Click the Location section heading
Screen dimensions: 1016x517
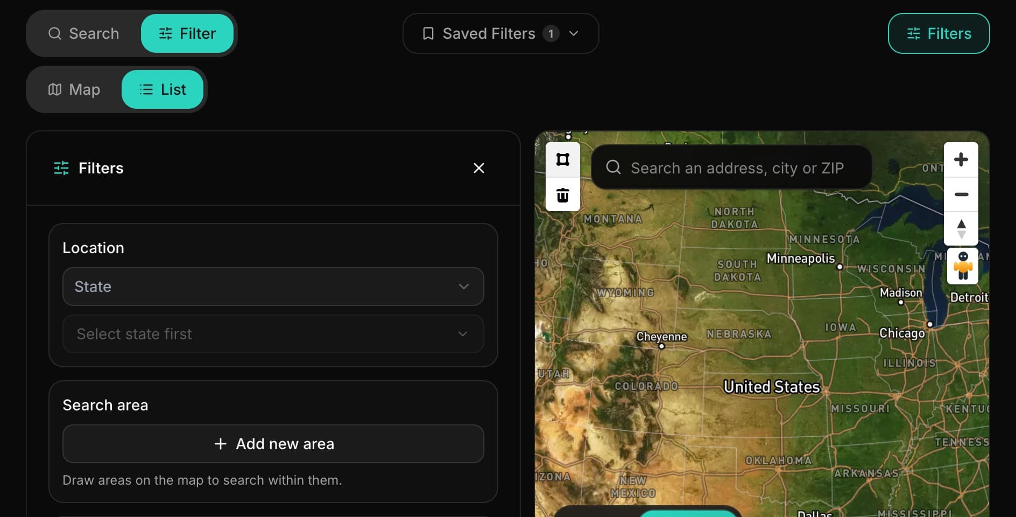coord(93,248)
